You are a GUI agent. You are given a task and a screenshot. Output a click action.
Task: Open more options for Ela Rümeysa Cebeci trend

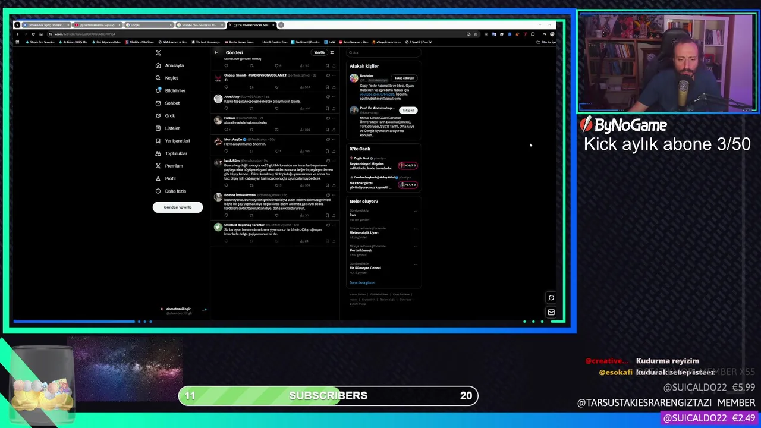pyautogui.click(x=416, y=264)
